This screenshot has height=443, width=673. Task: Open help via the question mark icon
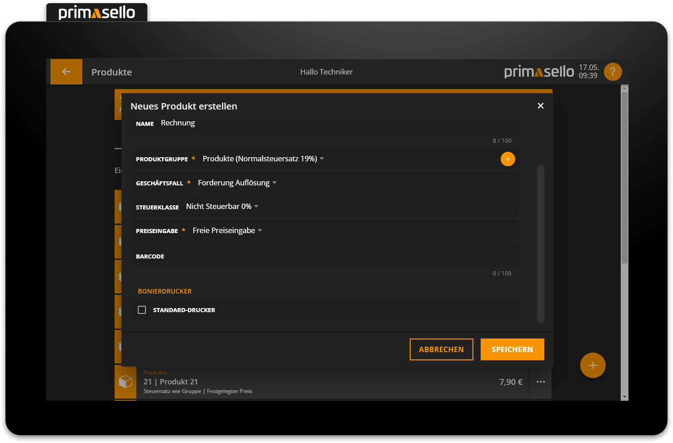pyautogui.click(x=613, y=72)
